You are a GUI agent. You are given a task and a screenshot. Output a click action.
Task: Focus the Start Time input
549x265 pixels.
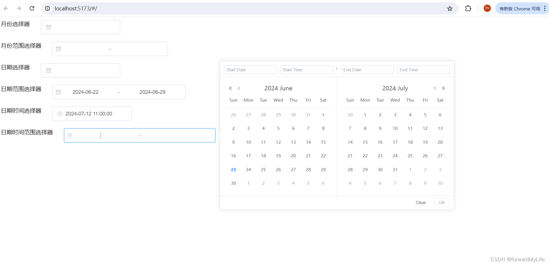(x=307, y=70)
